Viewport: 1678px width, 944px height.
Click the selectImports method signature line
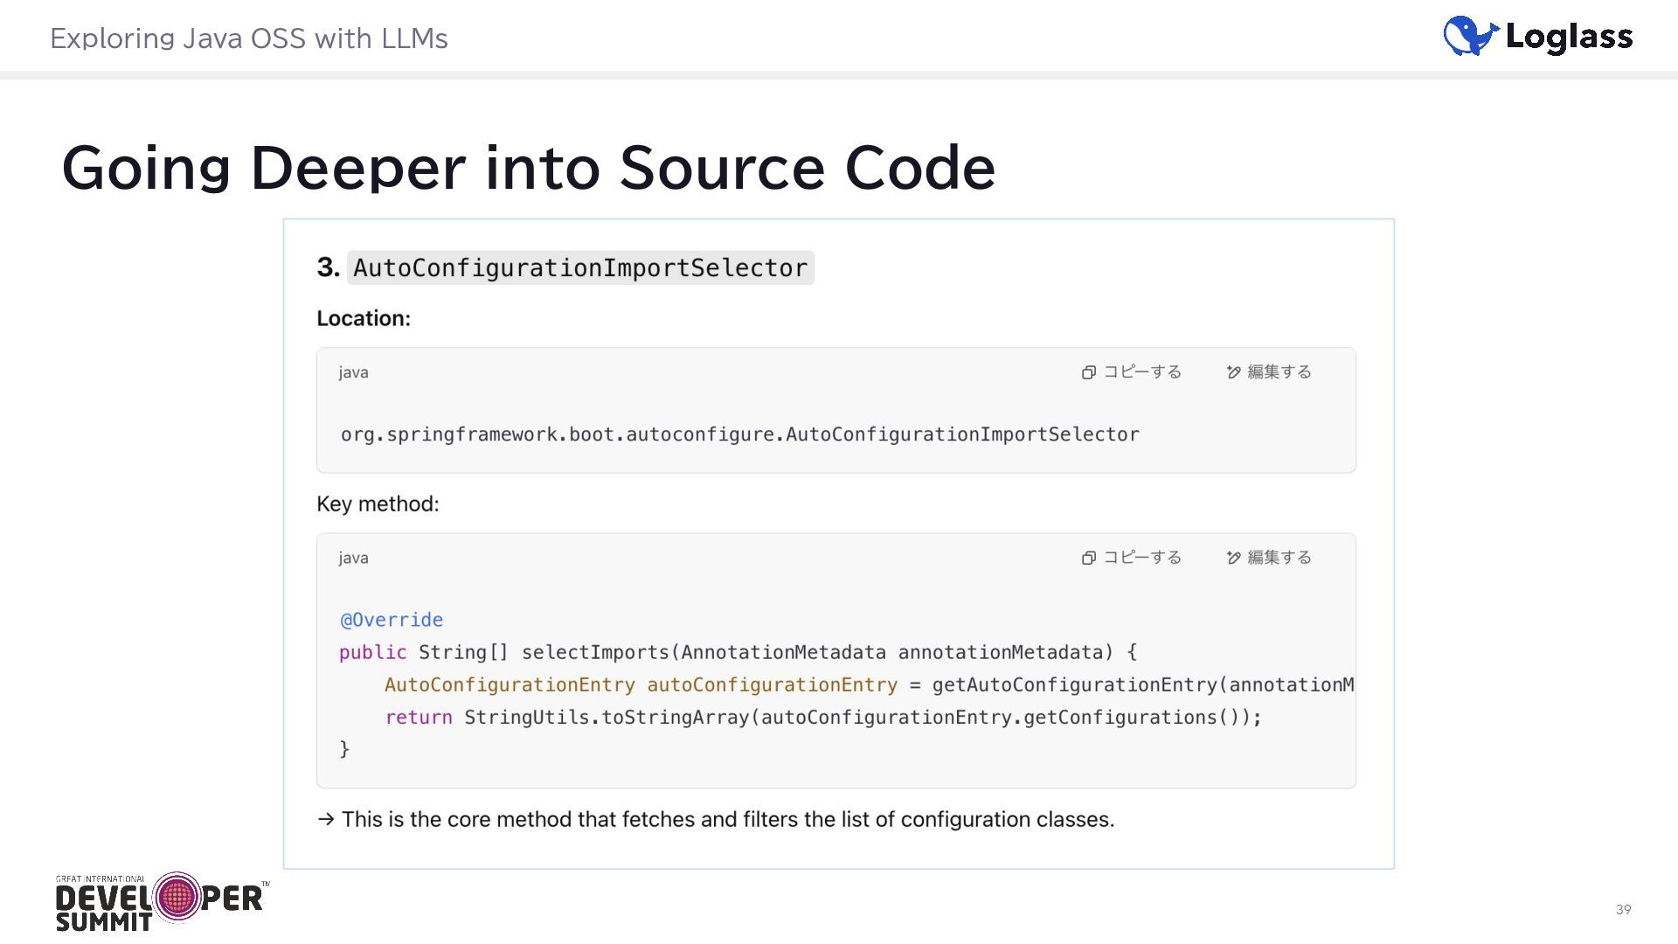pyautogui.click(x=738, y=652)
